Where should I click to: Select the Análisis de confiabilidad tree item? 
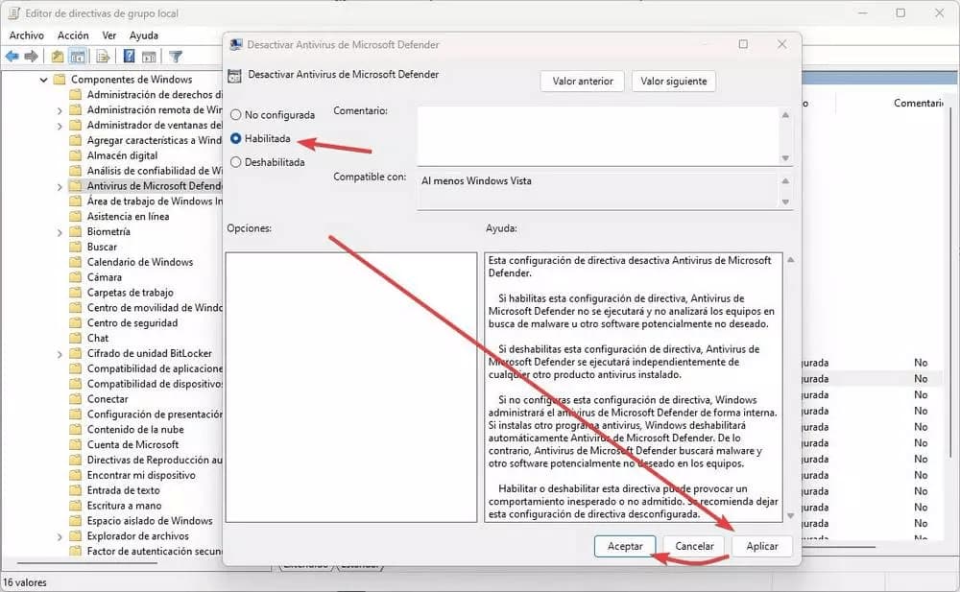pos(155,171)
